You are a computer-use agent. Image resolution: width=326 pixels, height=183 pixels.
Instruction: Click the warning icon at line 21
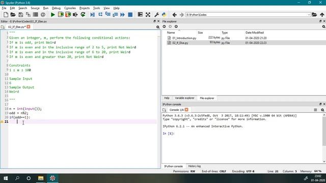pos(2,121)
